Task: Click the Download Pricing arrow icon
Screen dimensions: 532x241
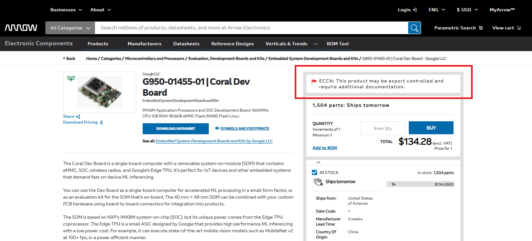Action: (x=101, y=122)
